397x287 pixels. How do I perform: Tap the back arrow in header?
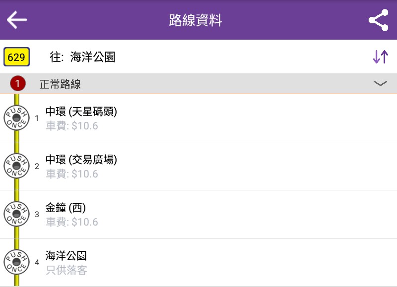pos(17,20)
